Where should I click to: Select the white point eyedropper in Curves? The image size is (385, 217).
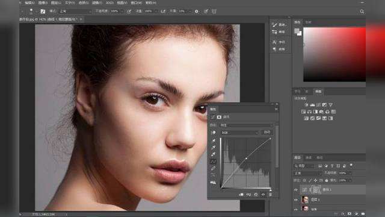214,154
